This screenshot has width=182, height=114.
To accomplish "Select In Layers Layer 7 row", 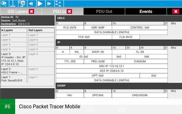I will click(x=14, y=35).
